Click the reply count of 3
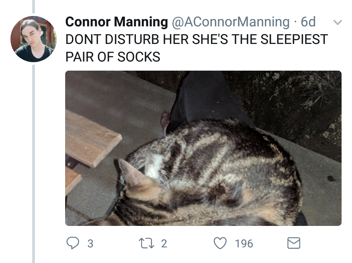This screenshot has width=352, height=263. (90, 243)
